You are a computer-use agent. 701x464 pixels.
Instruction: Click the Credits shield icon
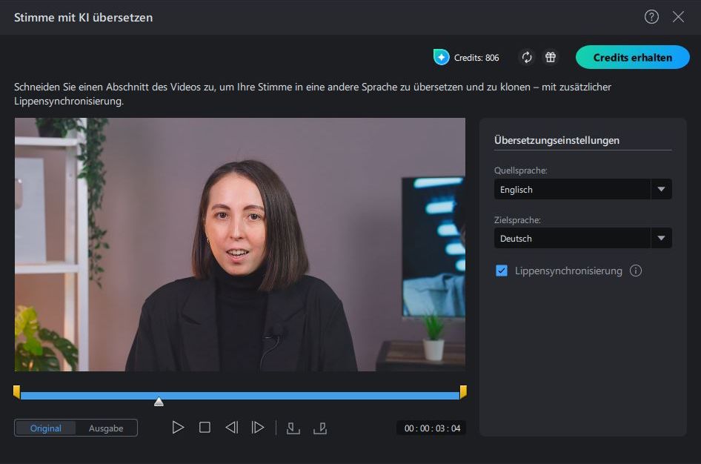coord(441,57)
